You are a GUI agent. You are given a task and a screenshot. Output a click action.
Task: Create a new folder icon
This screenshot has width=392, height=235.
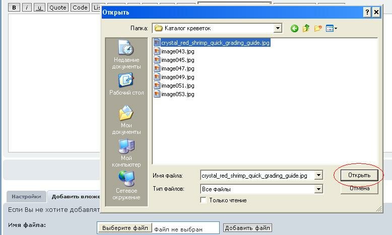(318, 29)
